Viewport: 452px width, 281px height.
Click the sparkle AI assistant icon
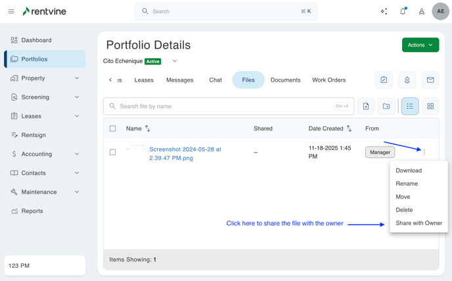(384, 11)
